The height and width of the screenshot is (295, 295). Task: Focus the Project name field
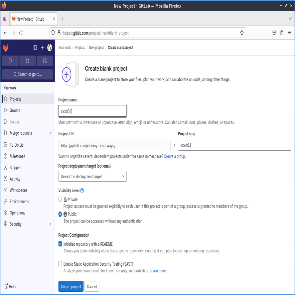tap(92, 111)
